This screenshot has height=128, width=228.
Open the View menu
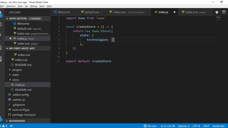pyautogui.click(x=20, y=6)
